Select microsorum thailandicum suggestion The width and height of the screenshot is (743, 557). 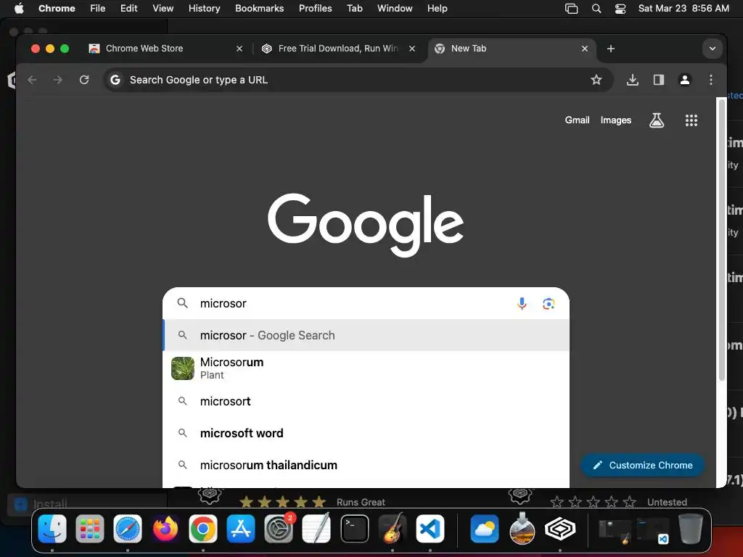(x=366, y=465)
